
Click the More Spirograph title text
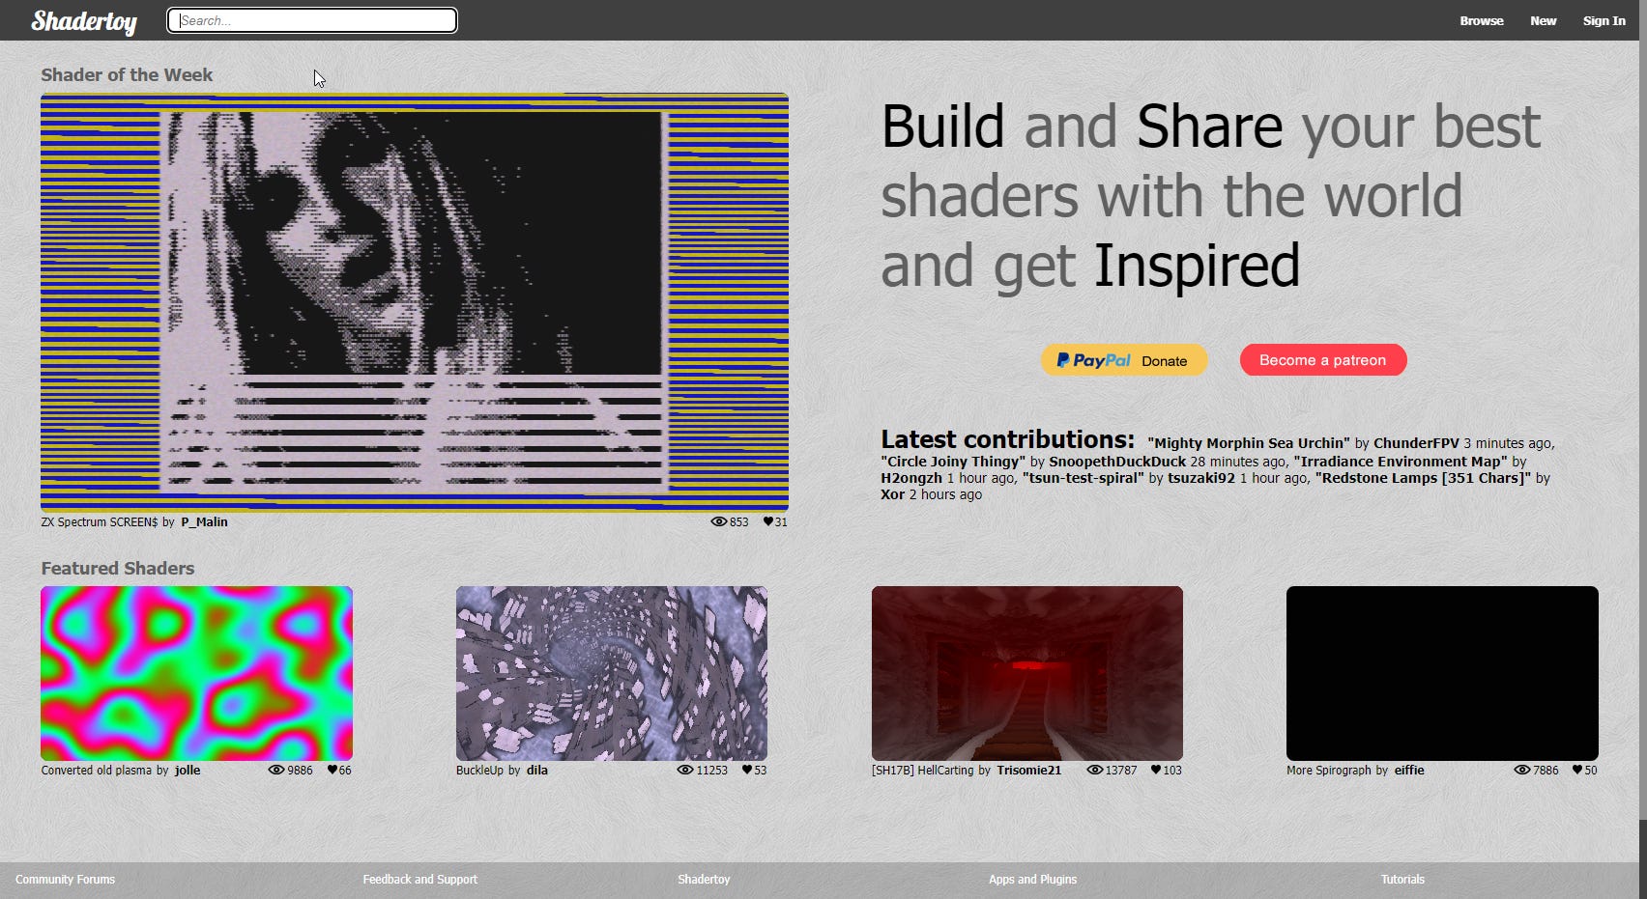tap(1329, 770)
